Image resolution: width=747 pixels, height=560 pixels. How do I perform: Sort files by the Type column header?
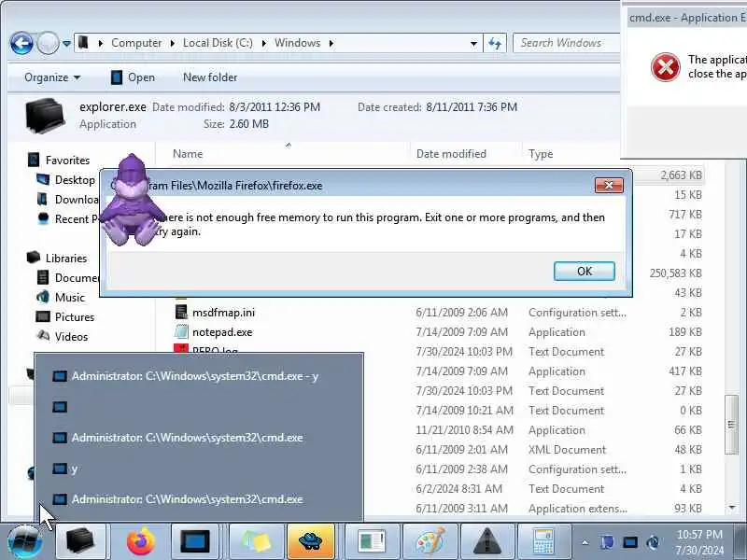[541, 154]
